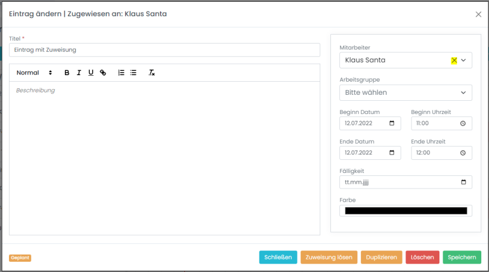Viewport: 489px width, 272px height.
Task: Insert a bulleted list
Action: pyautogui.click(x=133, y=73)
